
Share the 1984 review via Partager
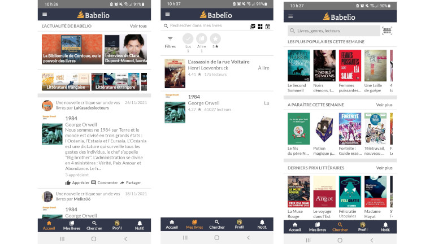tap(131, 182)
